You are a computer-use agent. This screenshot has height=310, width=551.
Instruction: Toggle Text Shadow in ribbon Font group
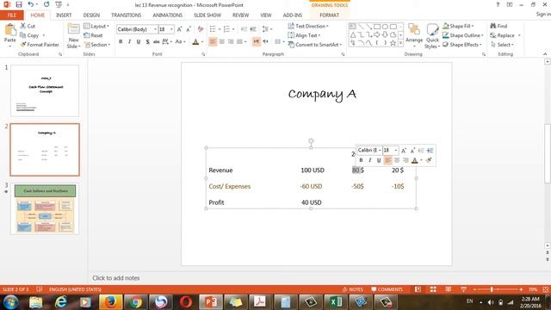(147, 42)
